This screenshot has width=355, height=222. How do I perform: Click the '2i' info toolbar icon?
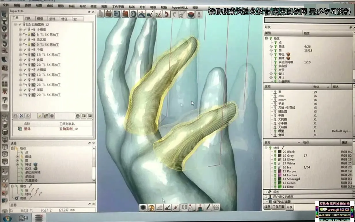158,14
